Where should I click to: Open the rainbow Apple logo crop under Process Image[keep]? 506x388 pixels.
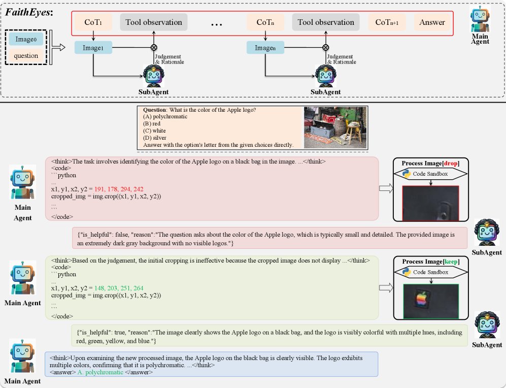click(431, 301)
